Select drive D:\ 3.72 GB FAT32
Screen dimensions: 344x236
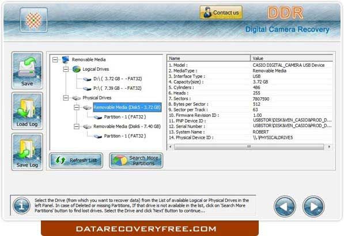pyautogui.click(x=118, y=79)
